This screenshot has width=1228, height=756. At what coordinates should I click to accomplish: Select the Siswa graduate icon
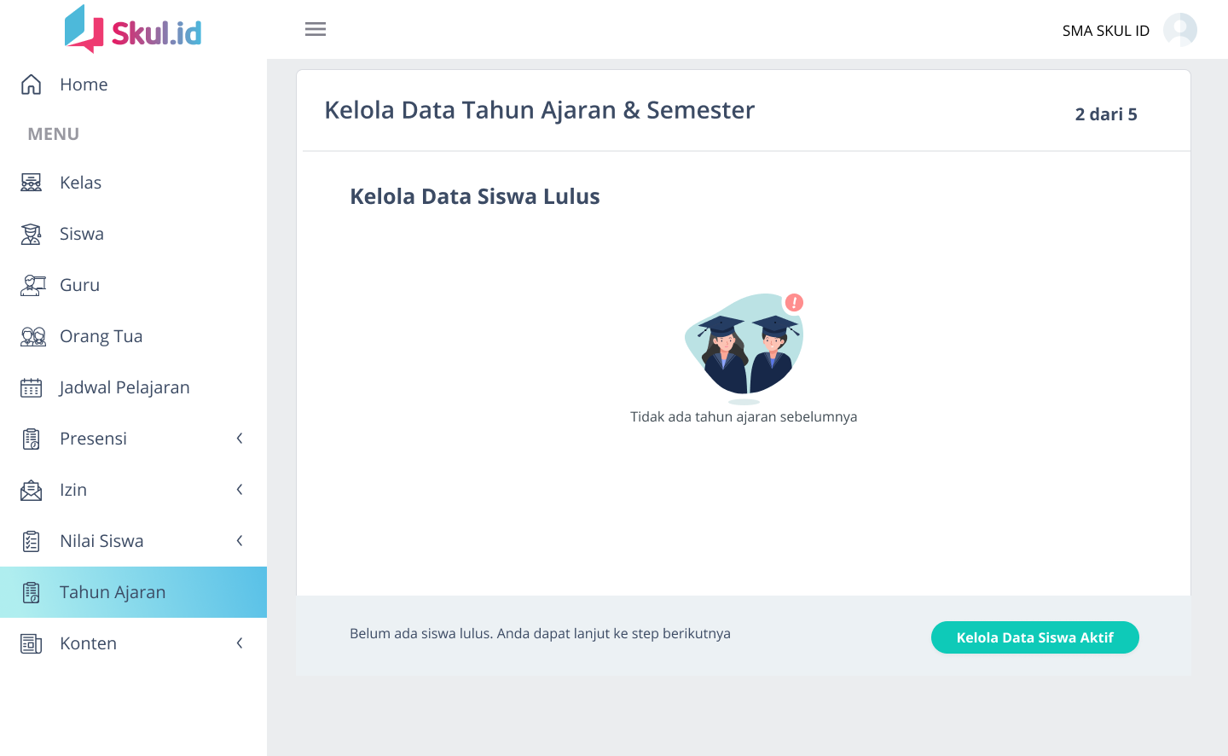click(x=32, y=234)
